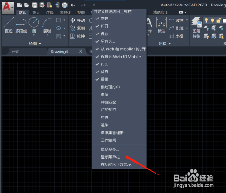
Task: Select the 引线 leader tool
Action: click(x=176, y=28)
